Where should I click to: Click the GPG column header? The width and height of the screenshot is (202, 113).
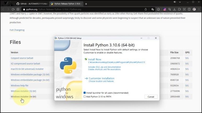tap(187, 52)
